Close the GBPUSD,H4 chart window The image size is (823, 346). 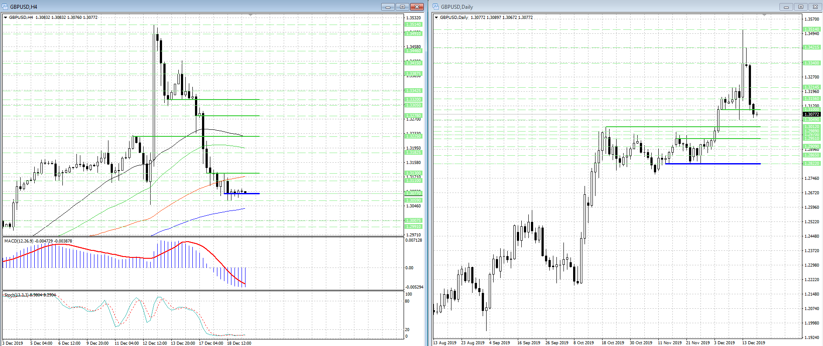(417, 7)
